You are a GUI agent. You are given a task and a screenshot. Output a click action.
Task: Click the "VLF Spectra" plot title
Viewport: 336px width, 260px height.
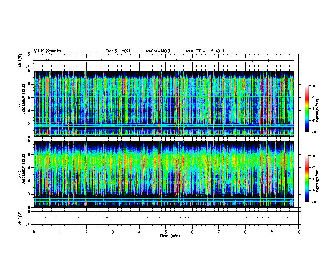click(x=48, y=51)
